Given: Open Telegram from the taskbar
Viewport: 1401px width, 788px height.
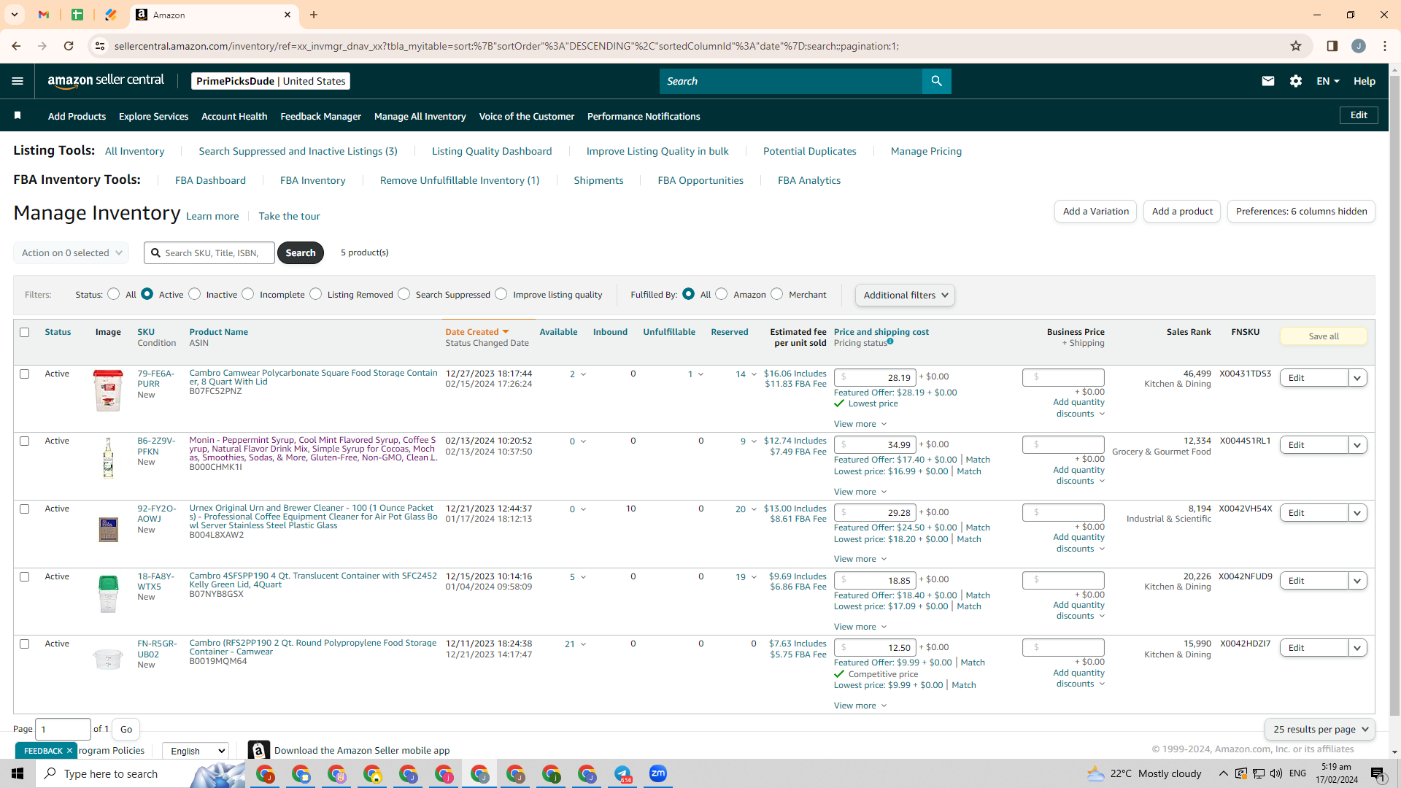Looking at the screenshot, I should (x=622, y=773).
